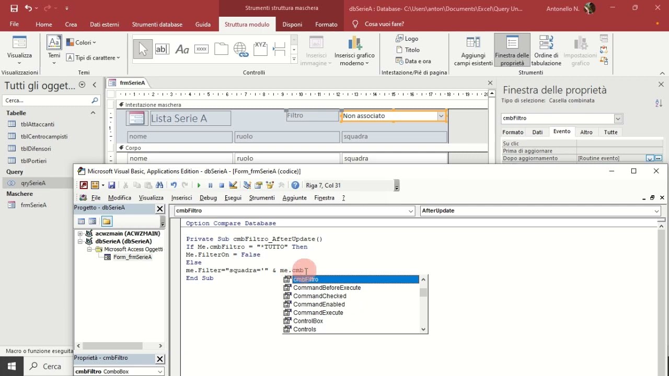
Task: Toggle Folders icon in Progetto panel
Action: coord(107,221)
